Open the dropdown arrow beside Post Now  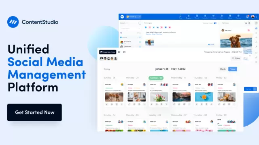[255, 89]
